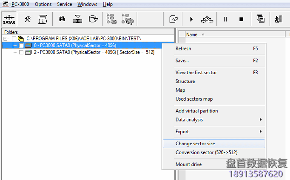Click the Name column header to sort

192,34
